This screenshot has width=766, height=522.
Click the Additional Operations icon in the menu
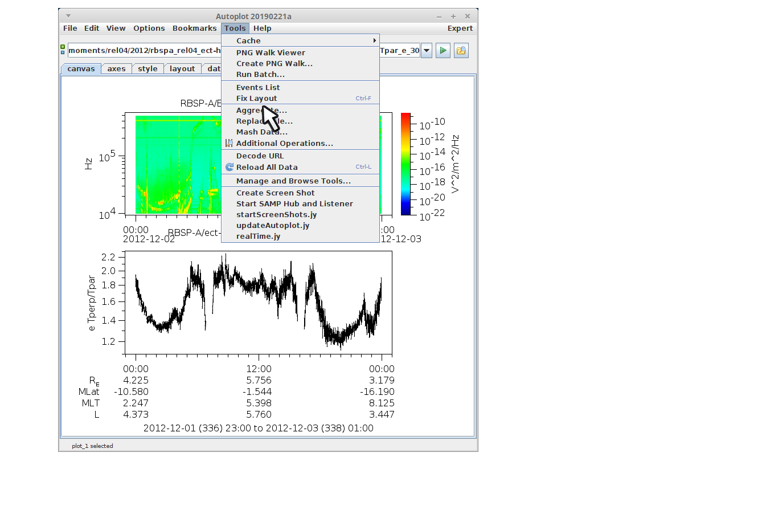click(x=229, y=144)
